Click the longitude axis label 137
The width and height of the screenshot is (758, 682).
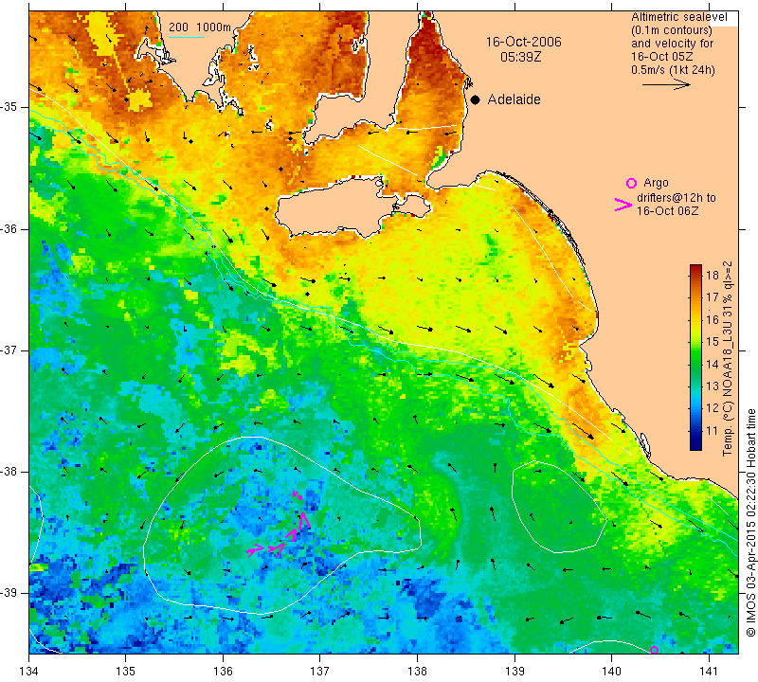pos(320,671)
